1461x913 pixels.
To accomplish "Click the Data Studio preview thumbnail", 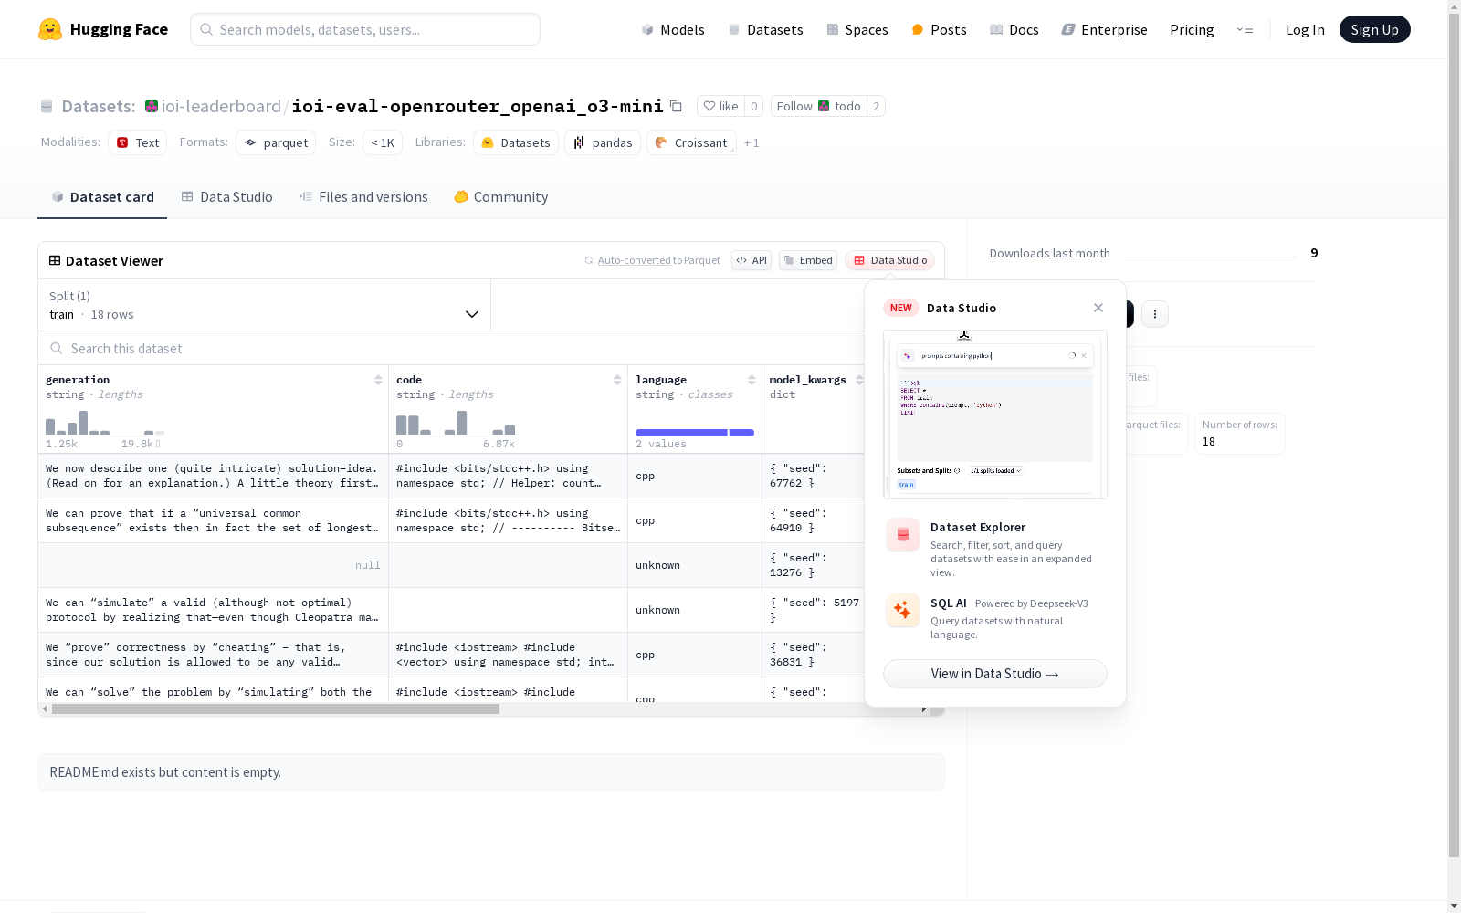I will (995, 415).
